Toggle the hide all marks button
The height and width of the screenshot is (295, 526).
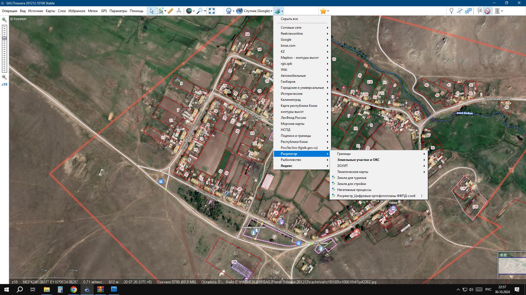(487, 11)
